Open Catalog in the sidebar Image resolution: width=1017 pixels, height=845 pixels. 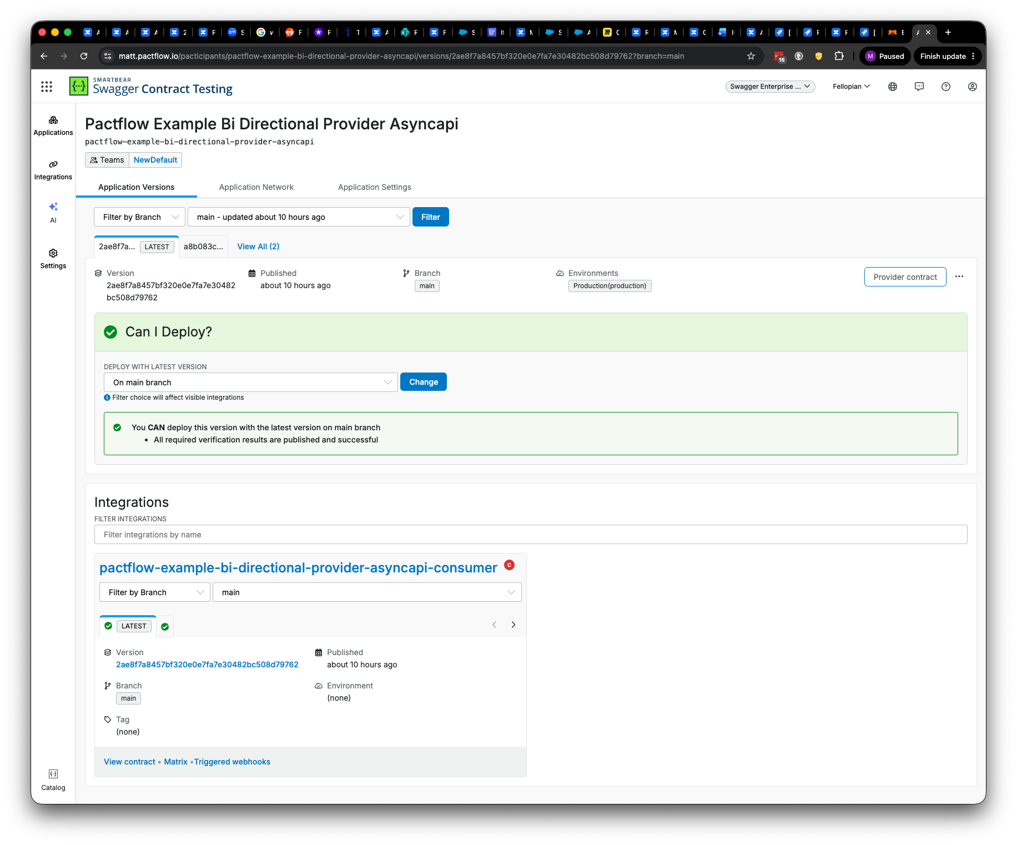(53, 781)
